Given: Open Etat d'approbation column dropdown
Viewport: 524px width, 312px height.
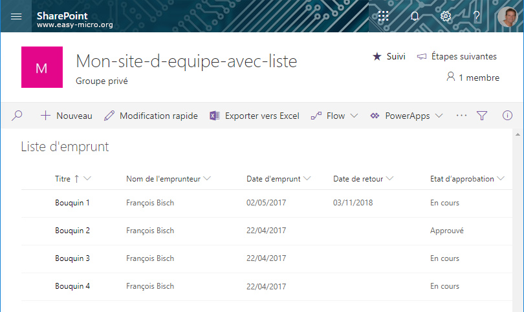Looking at the screenshot, I should 500,178.
